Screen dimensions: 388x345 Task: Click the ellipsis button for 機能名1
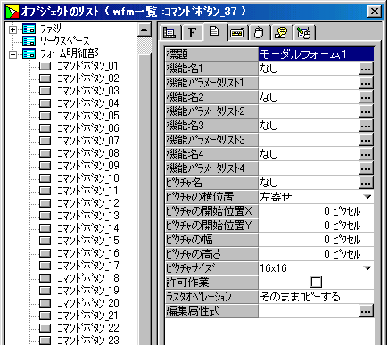tap(366, 69)
